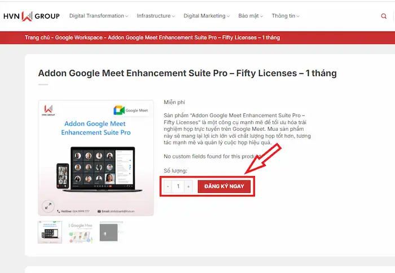
Task: Expand the Digital Transformation menu
Action: [x=98, y=16]
